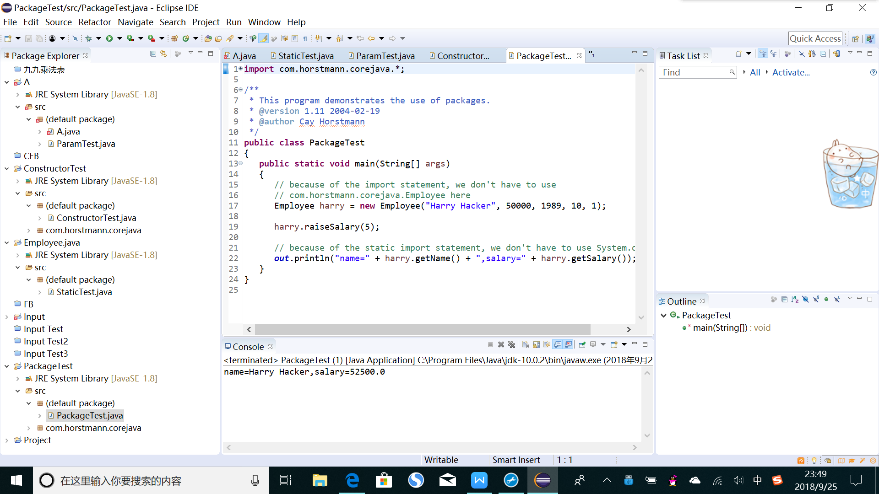Click Remove Launch X icon in Console
The width and height of the screenshot is (879, 494).
click(x=501, y=344)
